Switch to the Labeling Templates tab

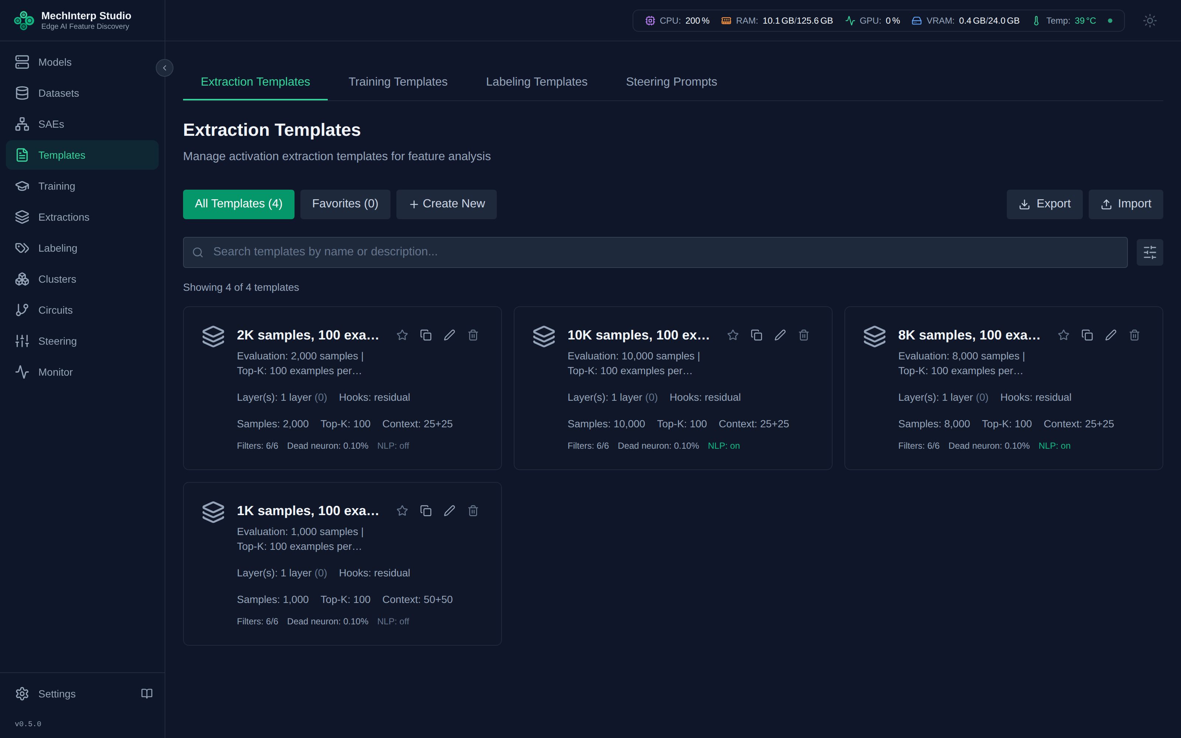click(536, 82)
